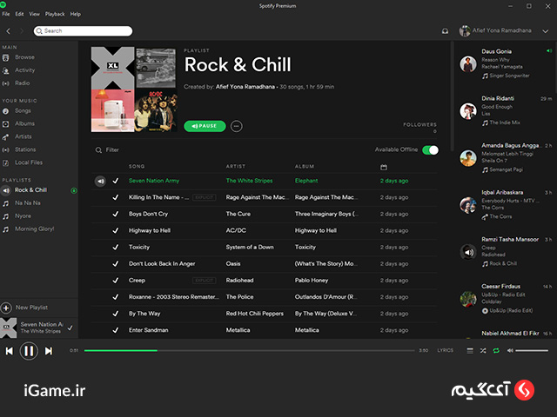
Task: Open the Playback menu
Action: [x=55, y=14]
